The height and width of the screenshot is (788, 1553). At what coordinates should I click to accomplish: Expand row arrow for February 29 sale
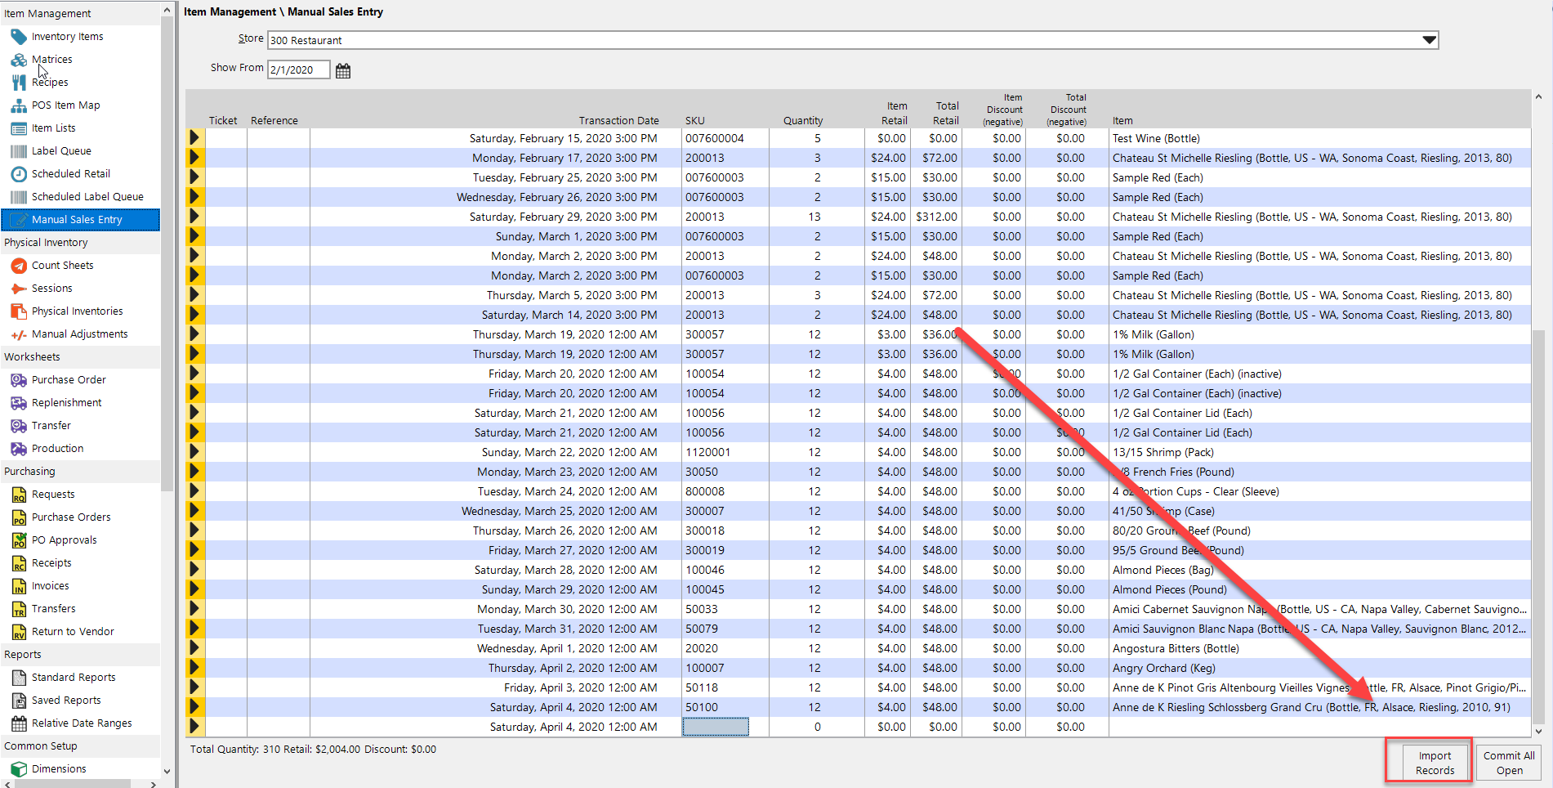tap(195, 217)
